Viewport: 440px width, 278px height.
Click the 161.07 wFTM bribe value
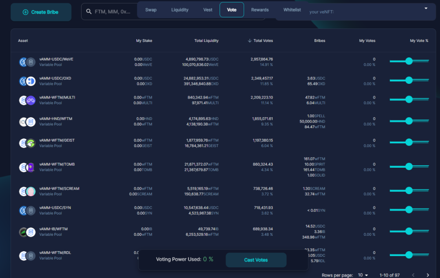click(x=314, y=159)
